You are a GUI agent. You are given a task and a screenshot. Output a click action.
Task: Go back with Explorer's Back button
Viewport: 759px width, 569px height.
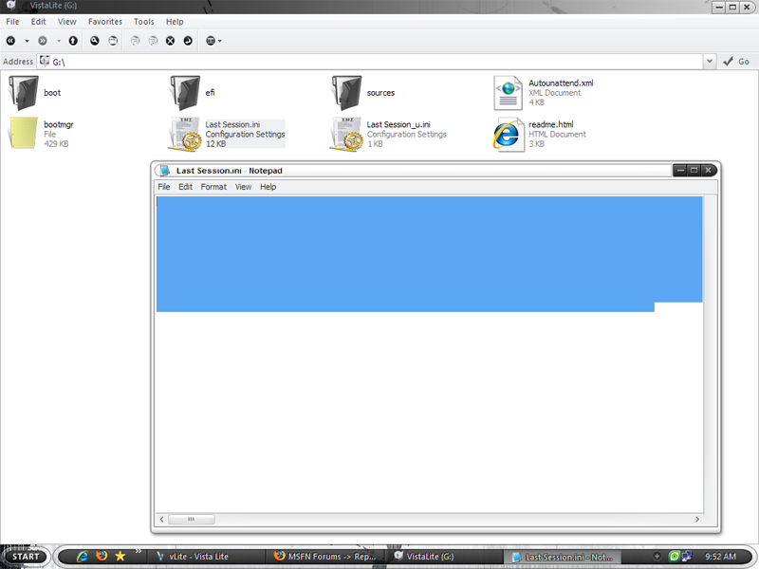(10, 41)
